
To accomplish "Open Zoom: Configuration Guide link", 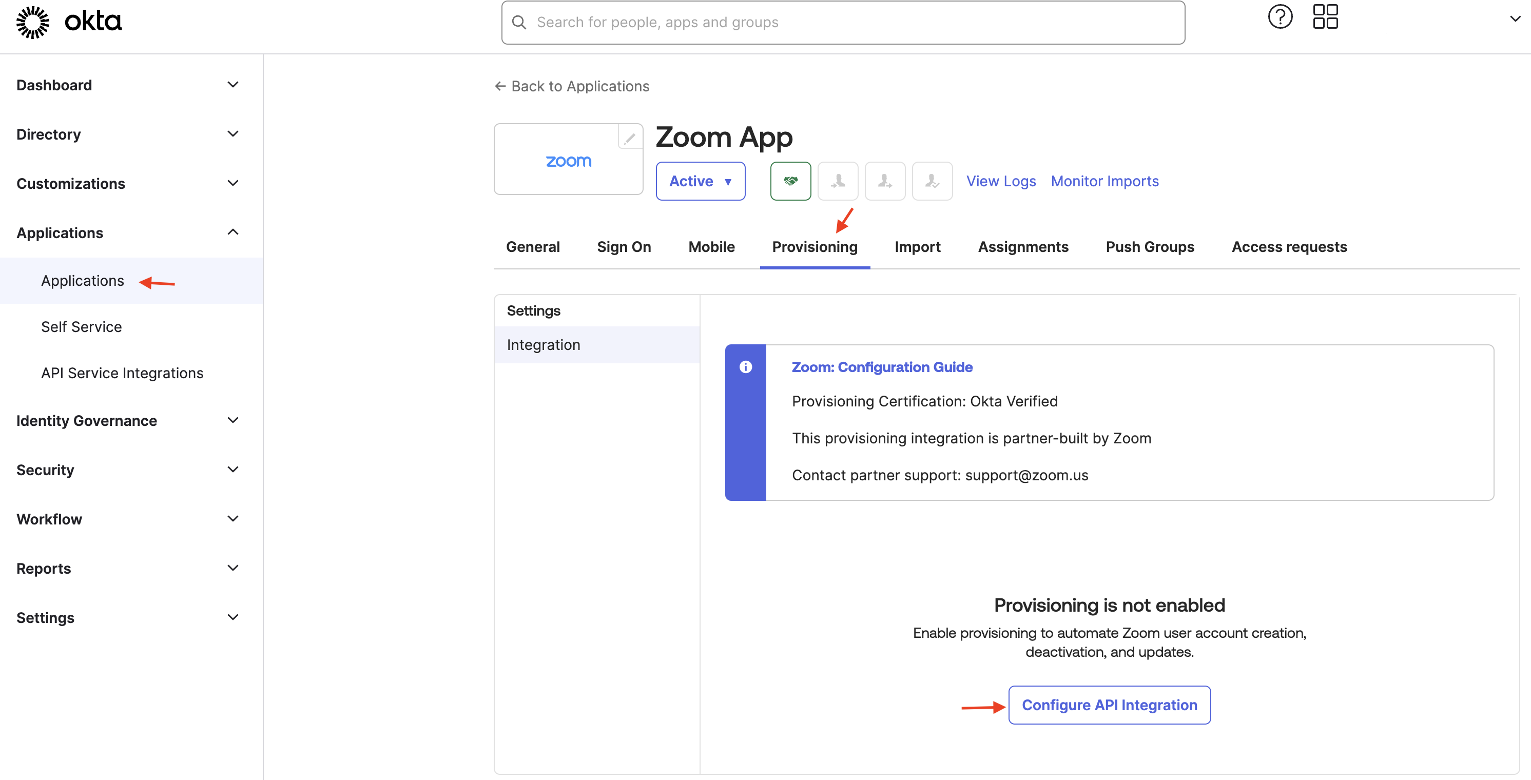I will 881,367.
